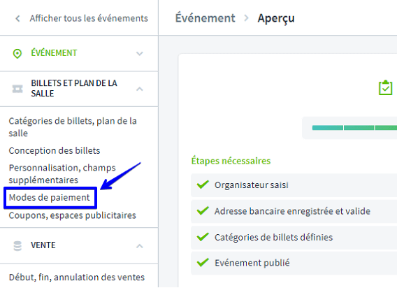This screenshot has height=288, width=397.
Task: Click the coins stack icon beside Vente
Action: pos(17,245)
